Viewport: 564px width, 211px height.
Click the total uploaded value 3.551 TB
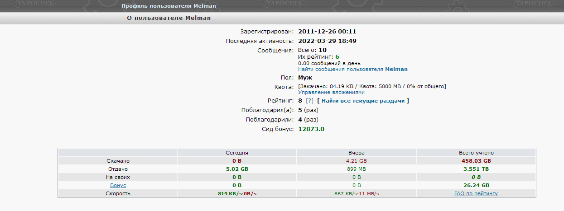[476, 169]
